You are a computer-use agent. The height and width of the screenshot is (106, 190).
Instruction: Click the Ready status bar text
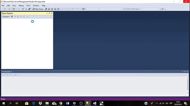[x=3, y=99]
